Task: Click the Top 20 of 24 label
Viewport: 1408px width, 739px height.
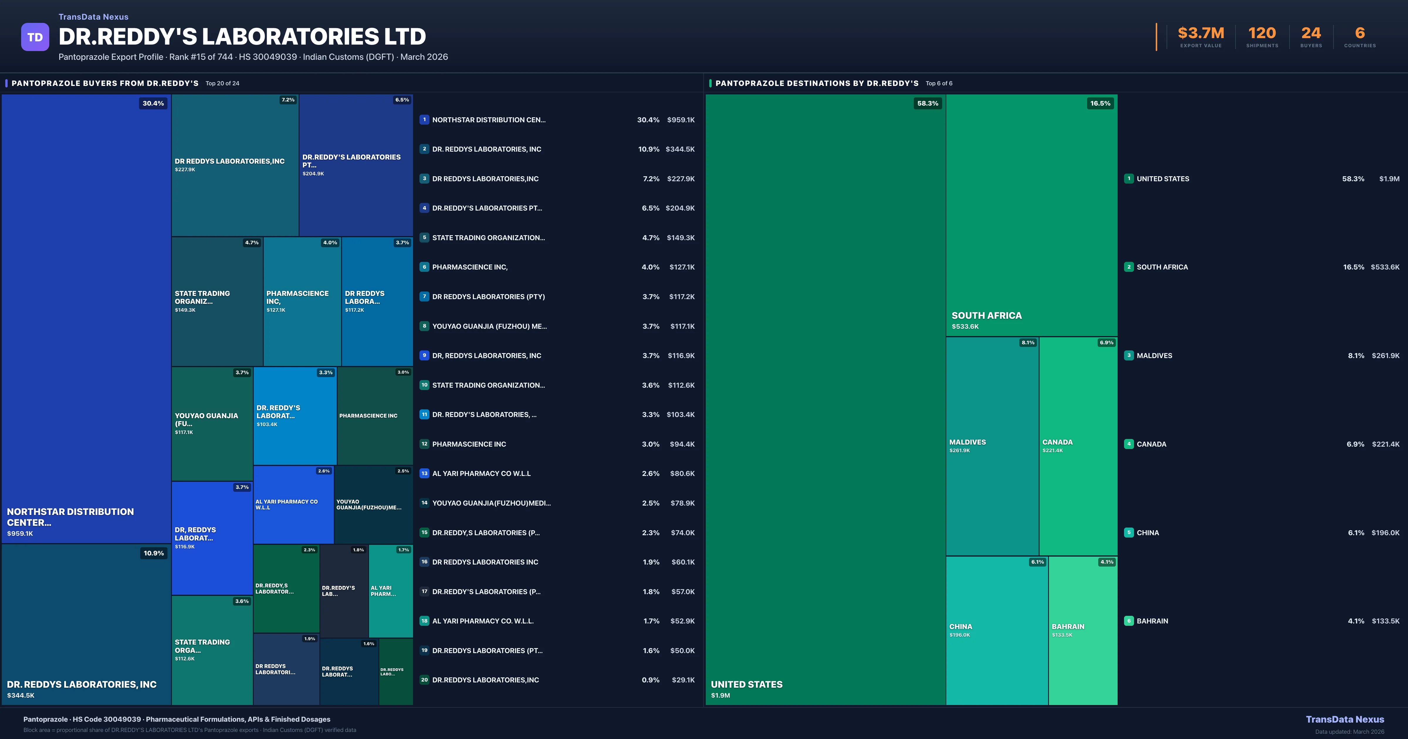Action: tap(221, 83)
